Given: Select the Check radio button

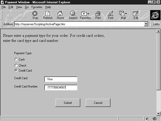Looking at the screenshot, I should click(16, 65).
